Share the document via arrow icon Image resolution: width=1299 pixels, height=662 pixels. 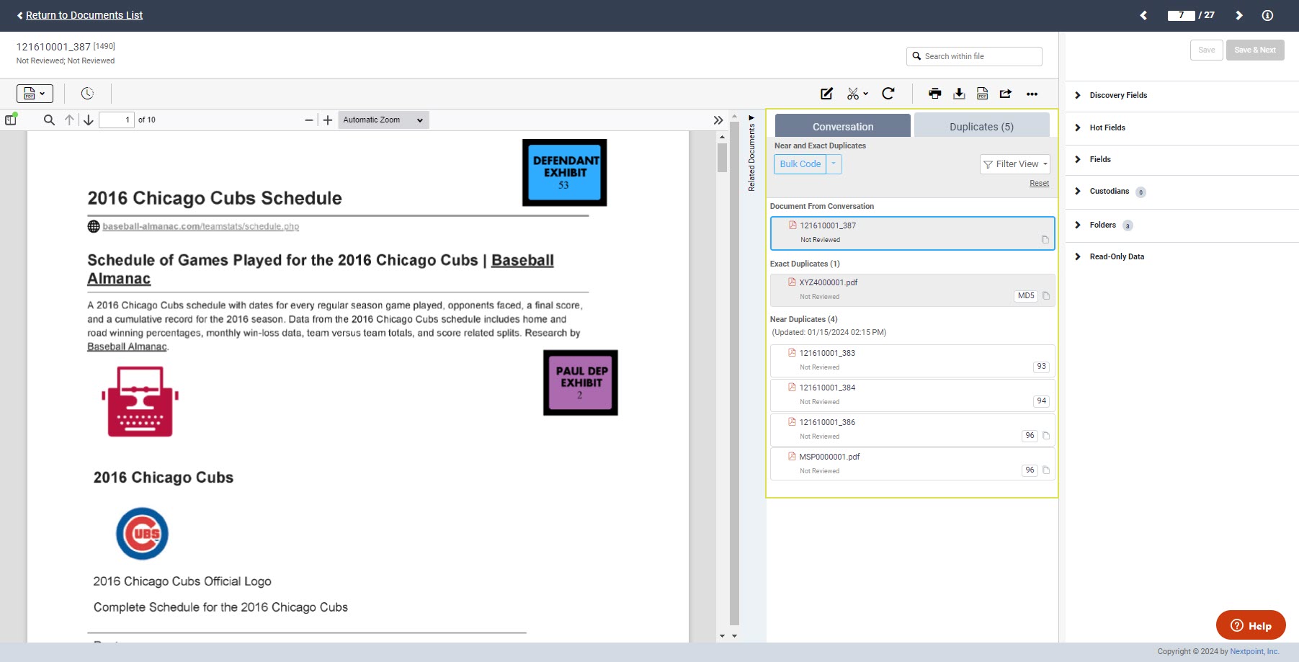coord(1006,94)
